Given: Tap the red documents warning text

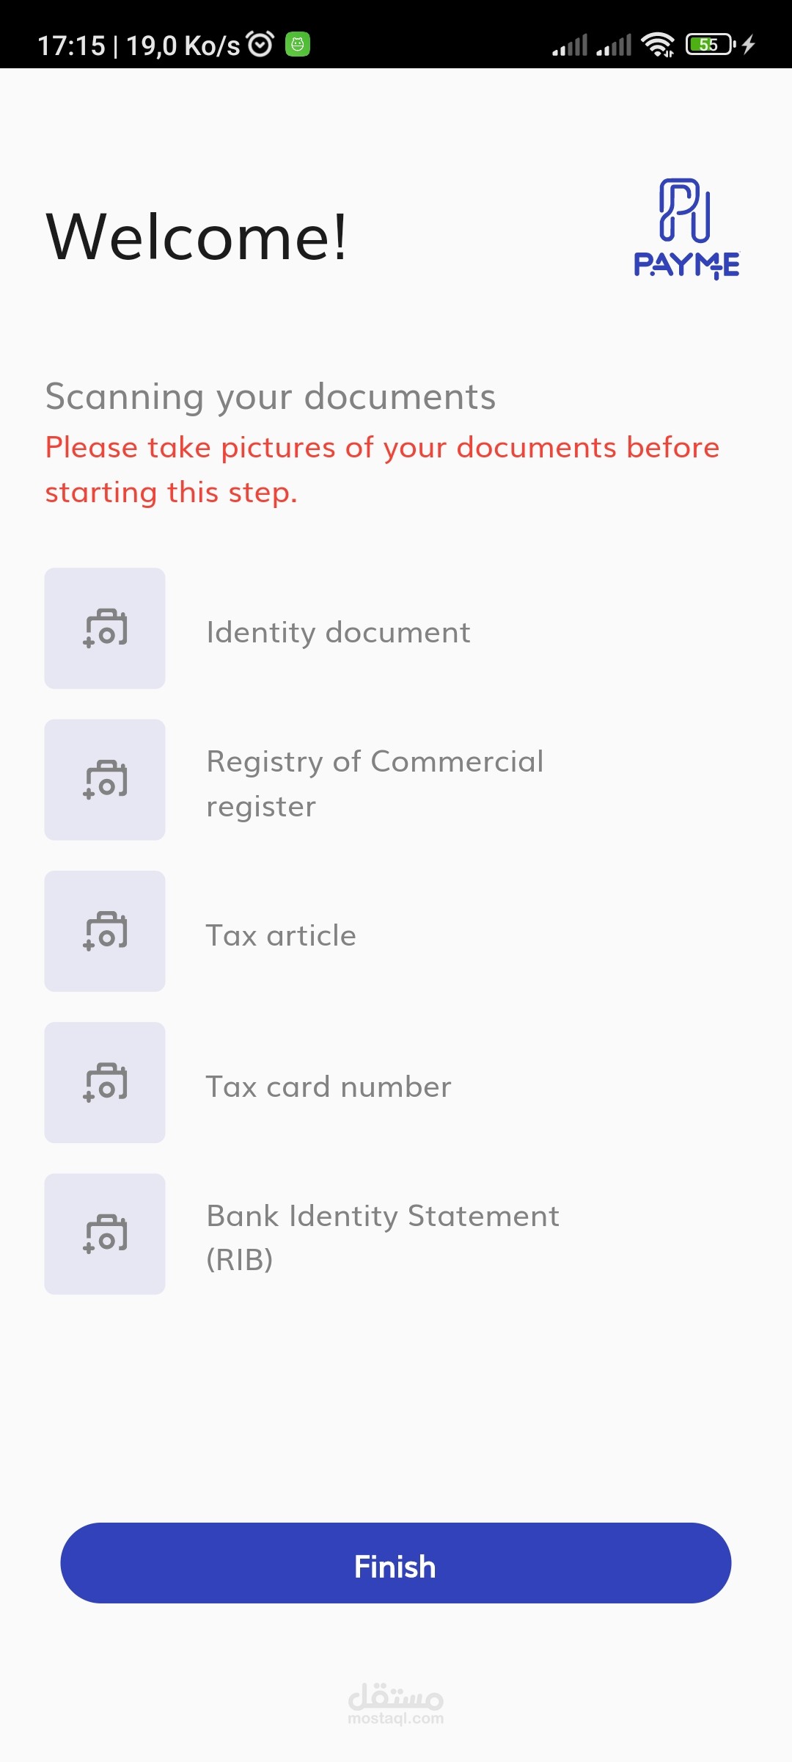Looking at the screenshot, I should [382, 469].
